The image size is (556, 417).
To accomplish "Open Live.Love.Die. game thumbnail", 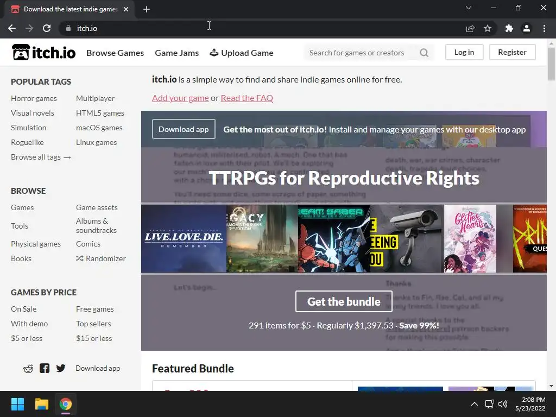I will point(184,238).
